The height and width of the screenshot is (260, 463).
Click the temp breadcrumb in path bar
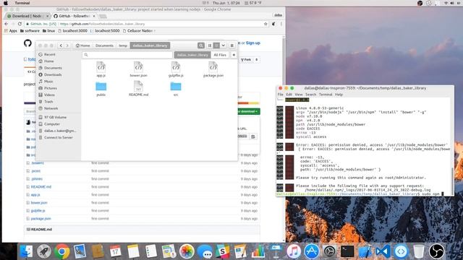click(123, 45)
